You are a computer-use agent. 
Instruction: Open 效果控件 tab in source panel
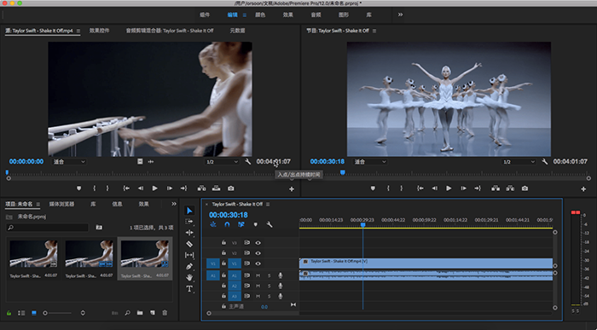[x=100, y=31]
